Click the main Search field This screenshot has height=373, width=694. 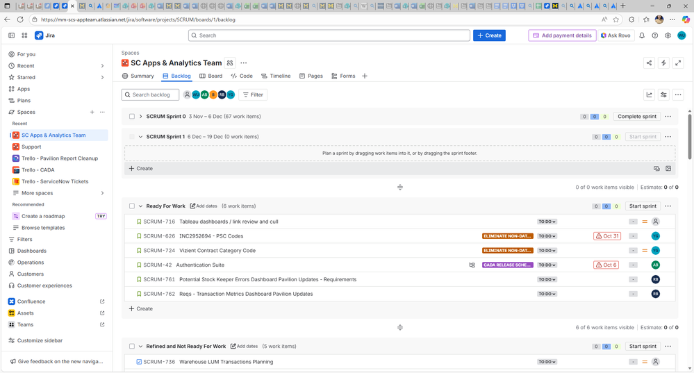[329, 35]
